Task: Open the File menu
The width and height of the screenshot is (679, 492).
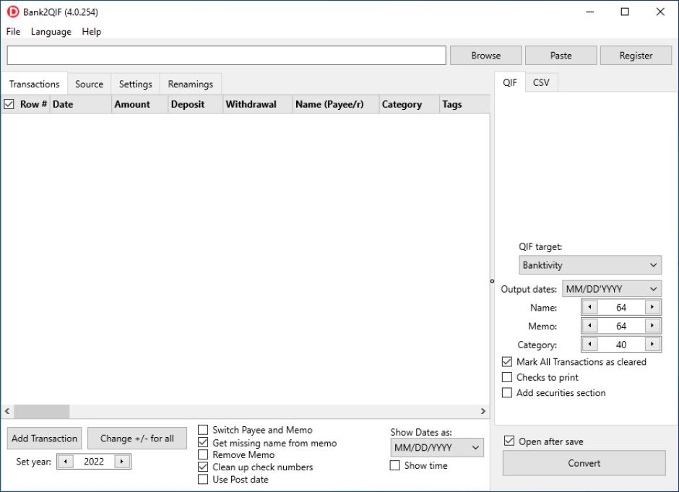Action: pos(13,32)
